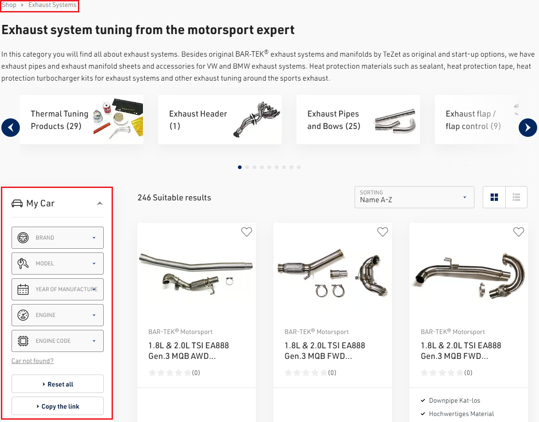Select the second carousel pagination dot

247,167
